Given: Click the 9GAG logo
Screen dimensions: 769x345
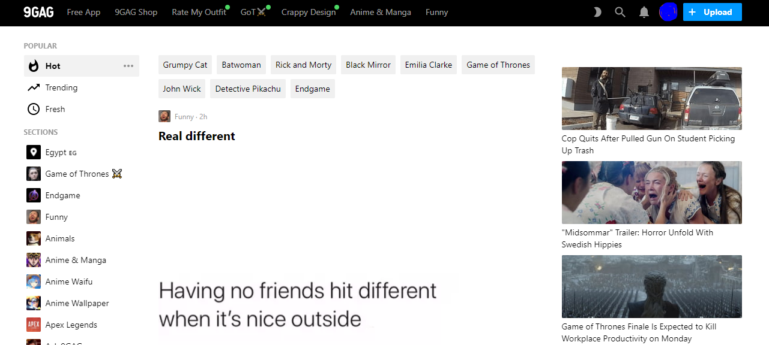Looking at the screenshot, I should tap(38, 12).
